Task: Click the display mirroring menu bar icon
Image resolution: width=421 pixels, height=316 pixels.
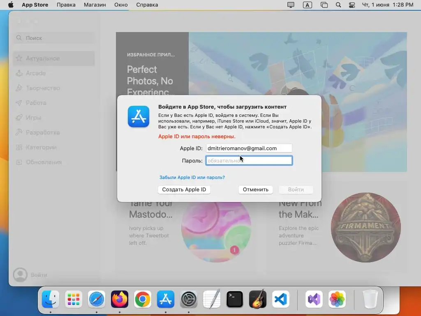Action: pyautogui.click(x=291, y=5)
